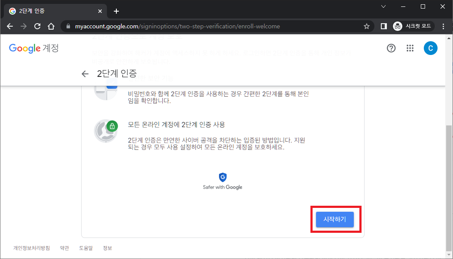
Task: Open the 개인정보처리방침 footer link
Action: (x=31, y=248)
